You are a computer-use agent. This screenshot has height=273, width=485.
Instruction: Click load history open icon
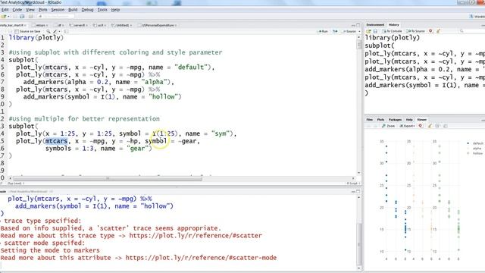click(368, 31)
